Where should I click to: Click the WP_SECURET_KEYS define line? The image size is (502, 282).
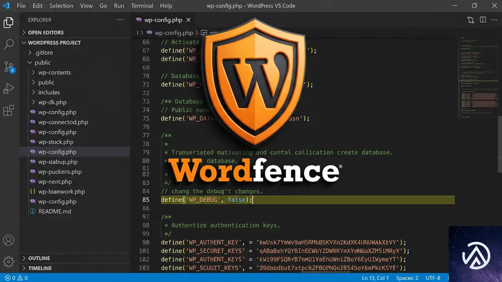click(x=285, y=251)
